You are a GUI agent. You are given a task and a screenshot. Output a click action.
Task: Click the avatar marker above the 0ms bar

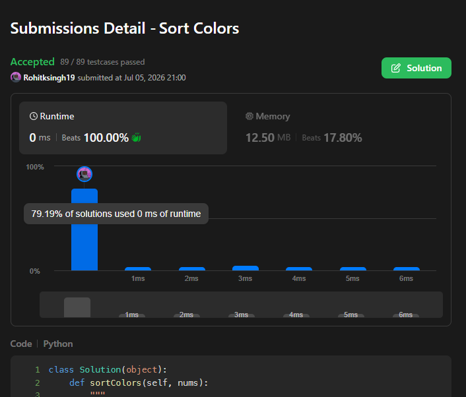(84, 174)
